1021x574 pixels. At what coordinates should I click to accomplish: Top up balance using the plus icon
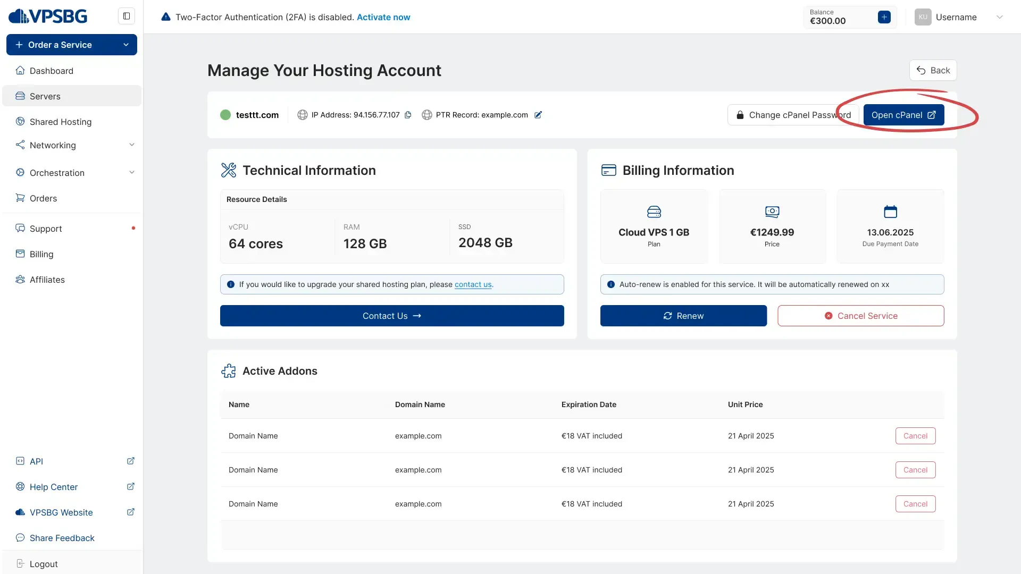884,17
